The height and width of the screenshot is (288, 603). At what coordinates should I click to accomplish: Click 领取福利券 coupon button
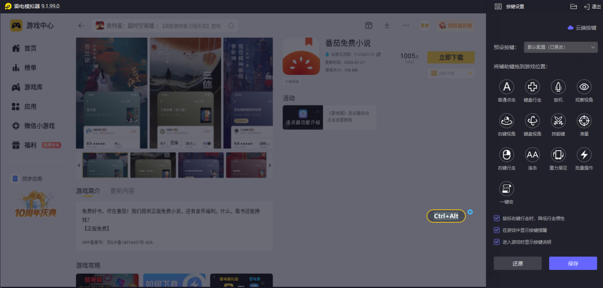point(455,25)
